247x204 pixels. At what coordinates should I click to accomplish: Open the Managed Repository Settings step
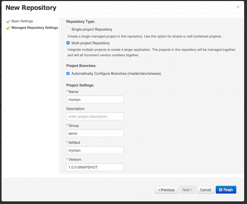35,27
